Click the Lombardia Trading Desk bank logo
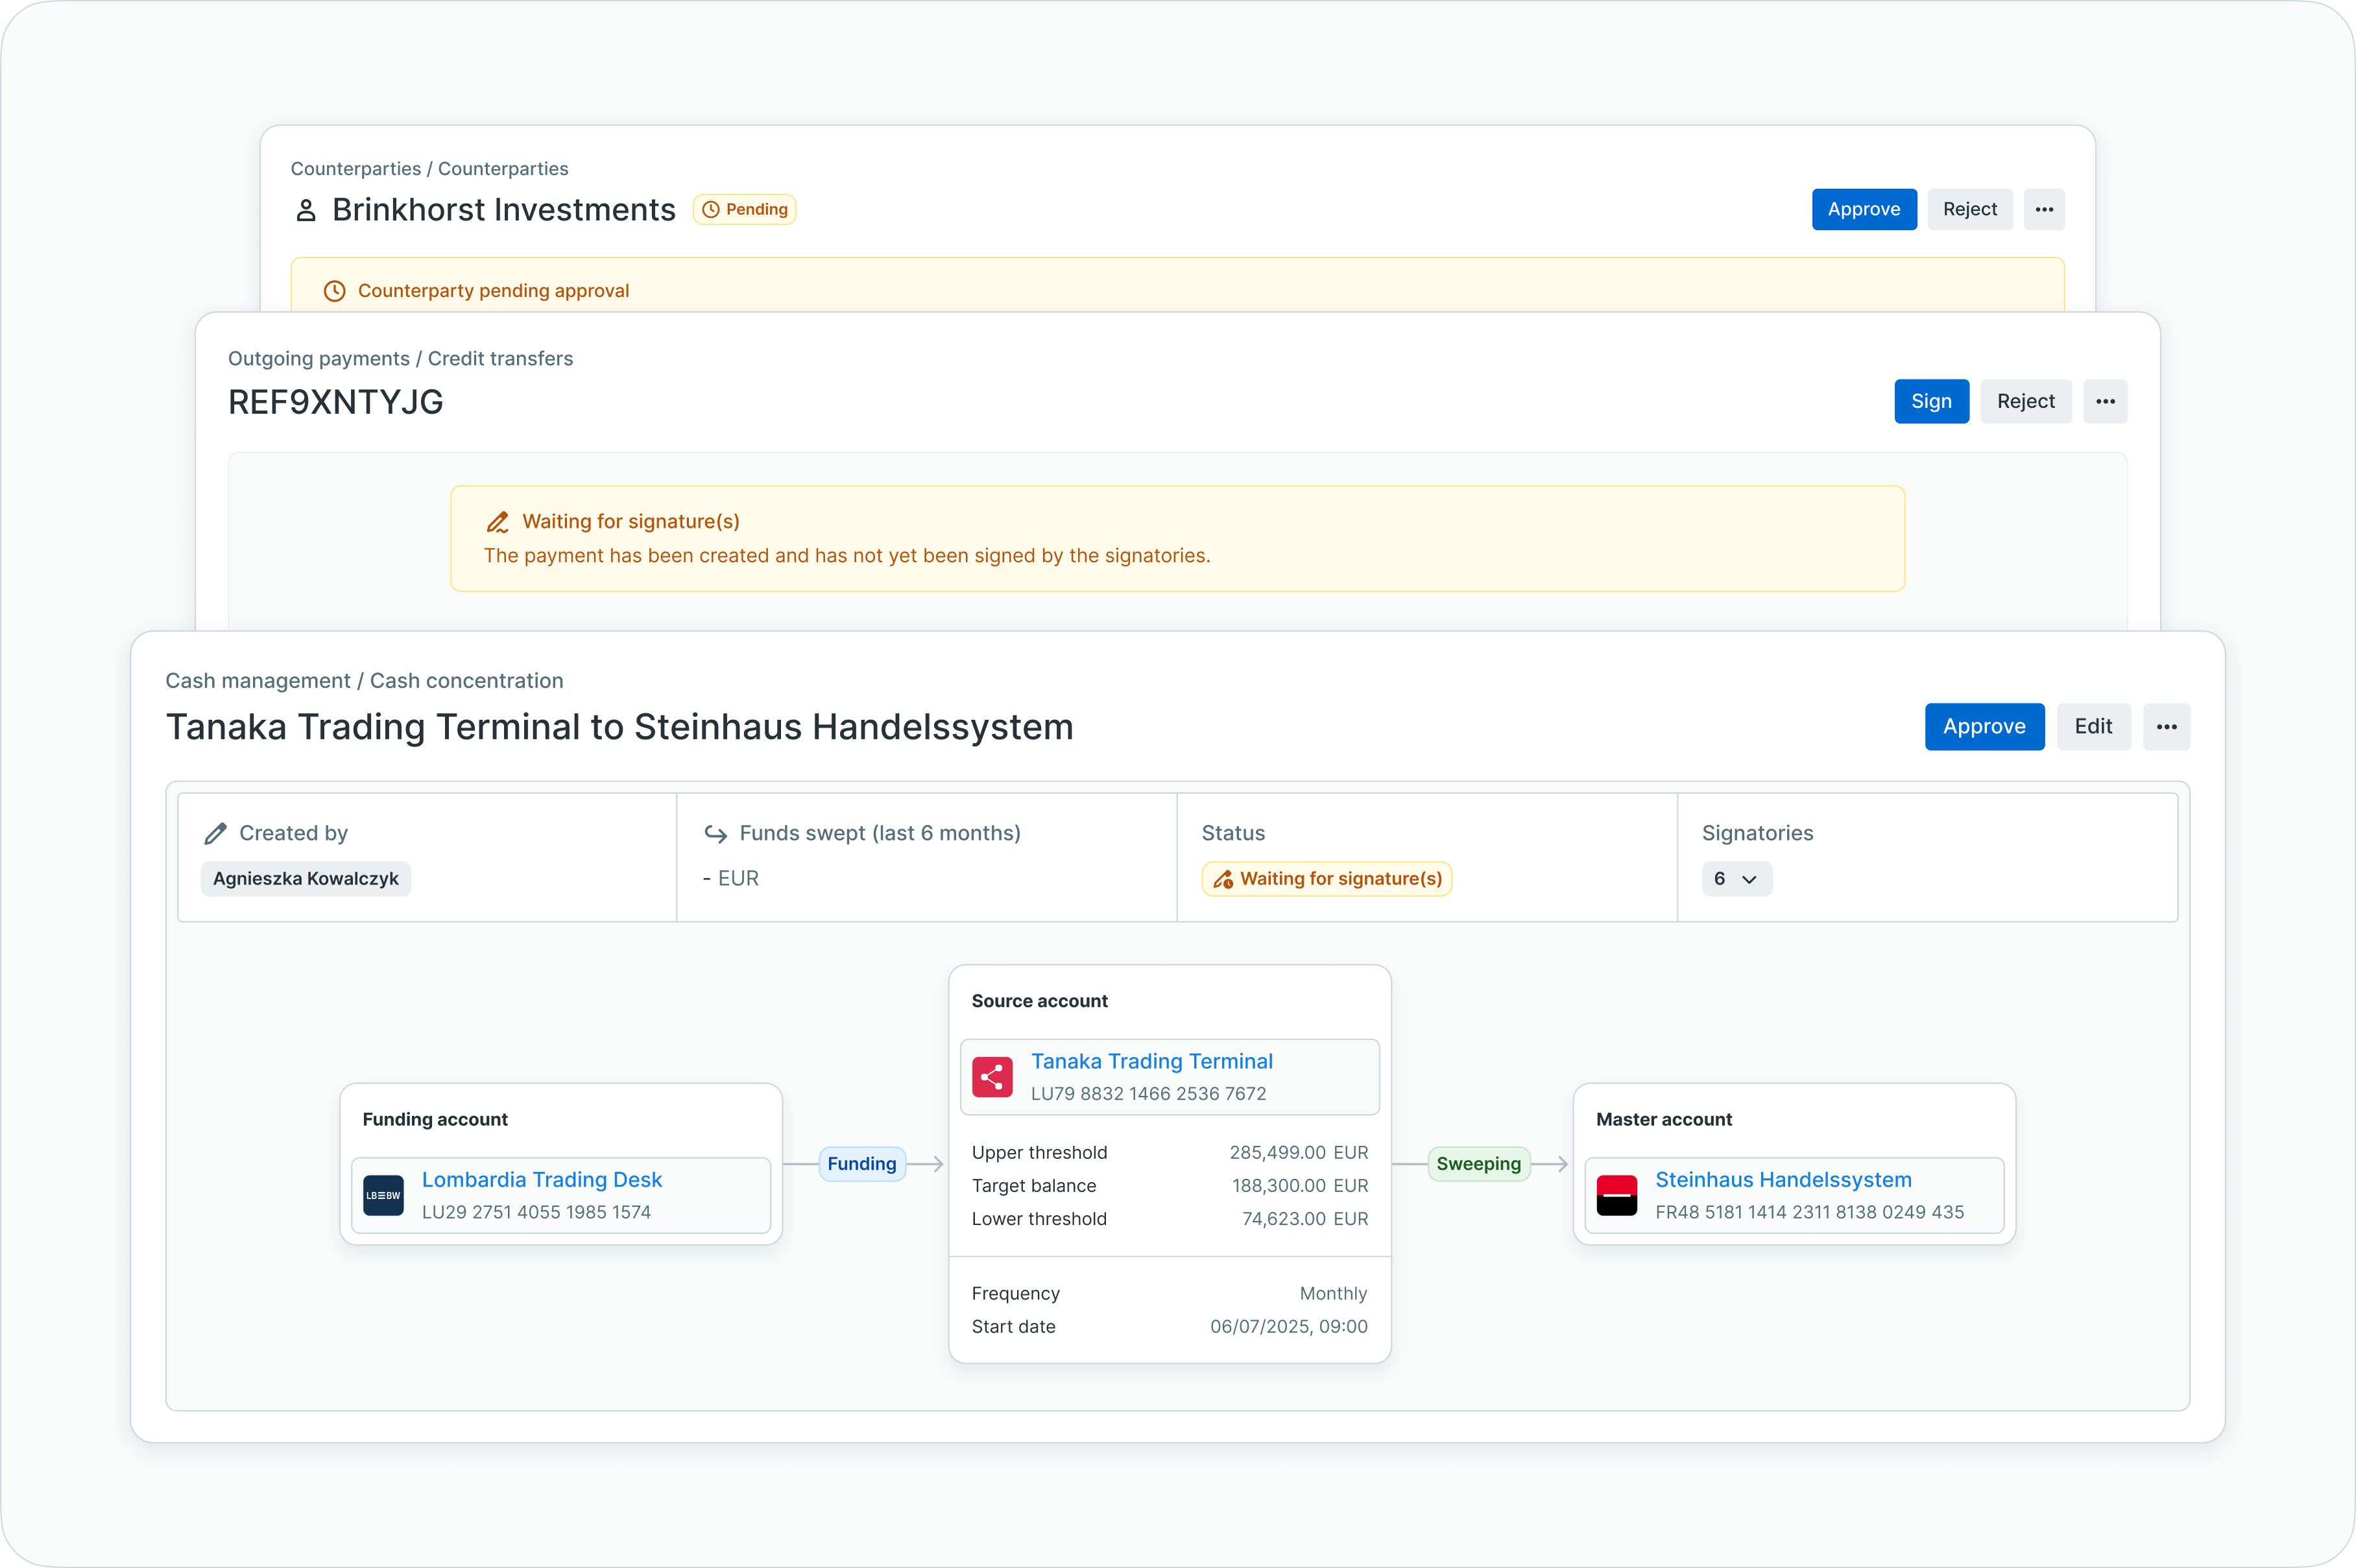Viewport: 2356px width, 1568px height. tap(383, 1195)
